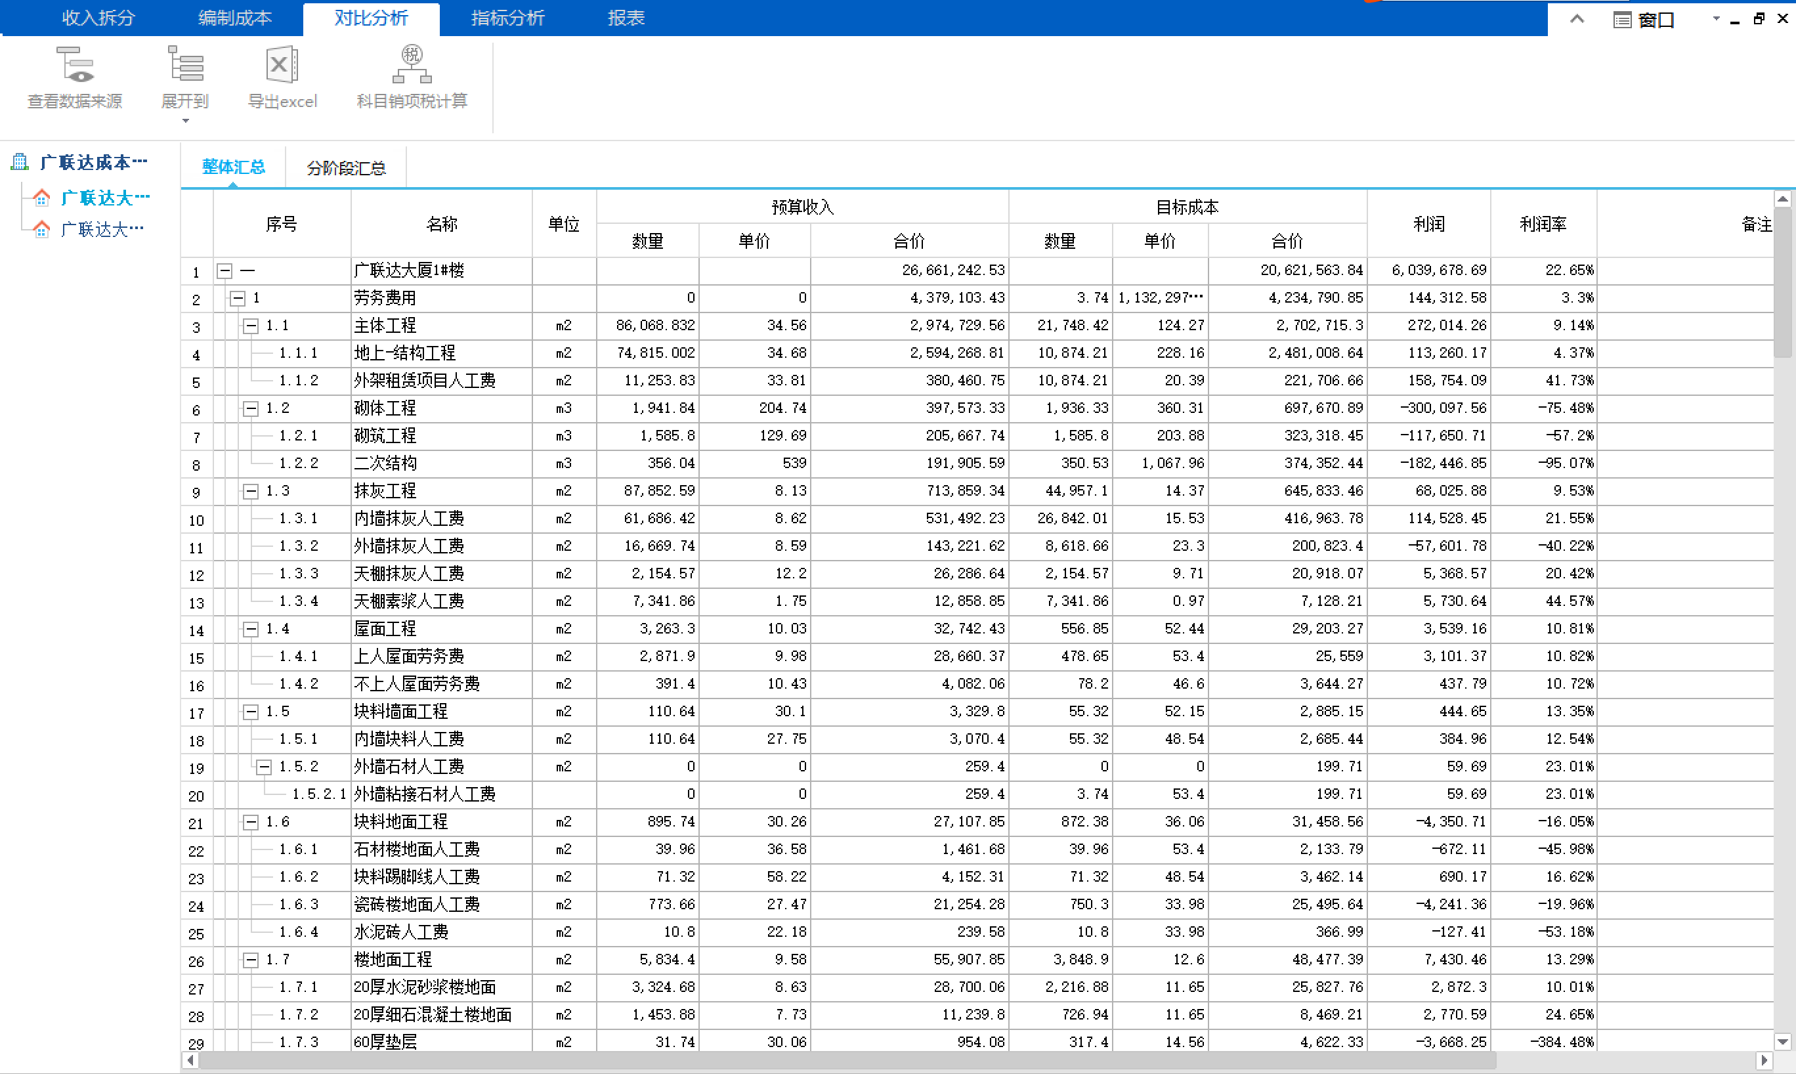Collapse the 1.3 抹灰工程 node
The image size is (1796, 1074).
[250, 492]
